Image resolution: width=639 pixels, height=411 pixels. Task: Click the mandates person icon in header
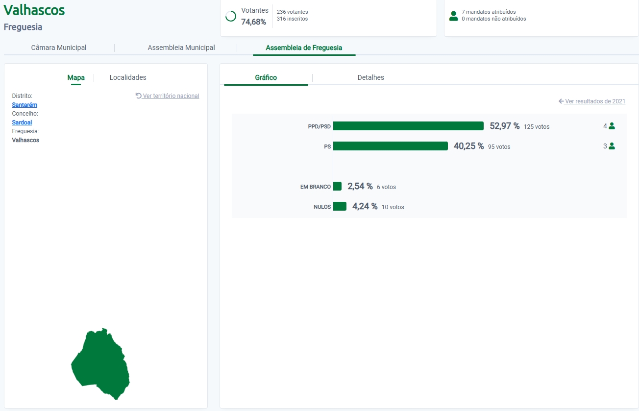(x=453, y=16)
